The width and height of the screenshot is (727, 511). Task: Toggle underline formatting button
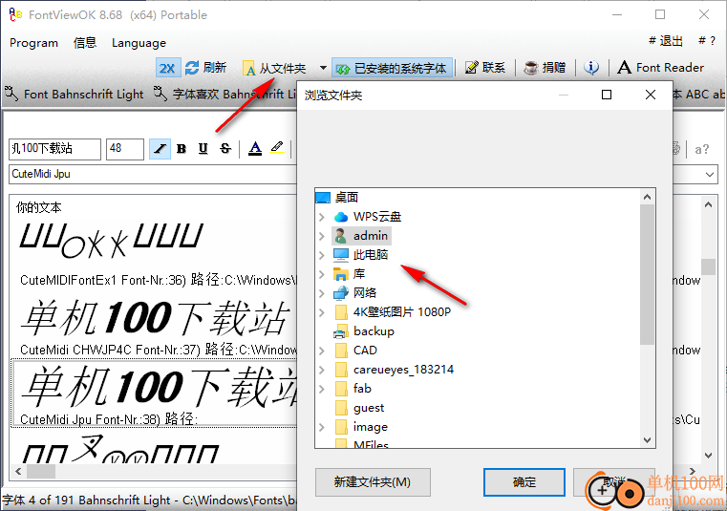point(203,149)
